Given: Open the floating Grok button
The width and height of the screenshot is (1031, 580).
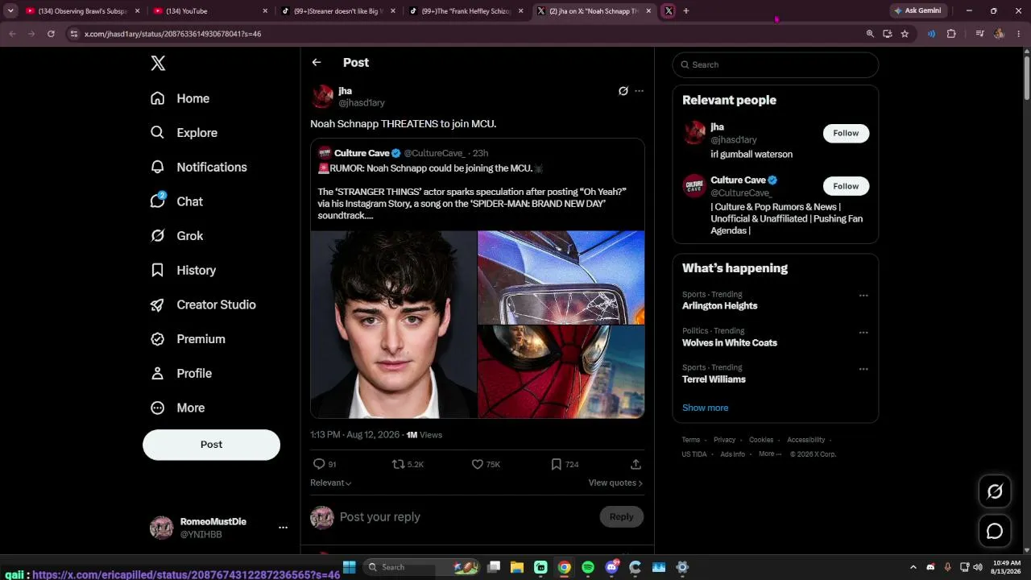Looking at the screenshot, I should pyautogui.click(x=995, y=491).
